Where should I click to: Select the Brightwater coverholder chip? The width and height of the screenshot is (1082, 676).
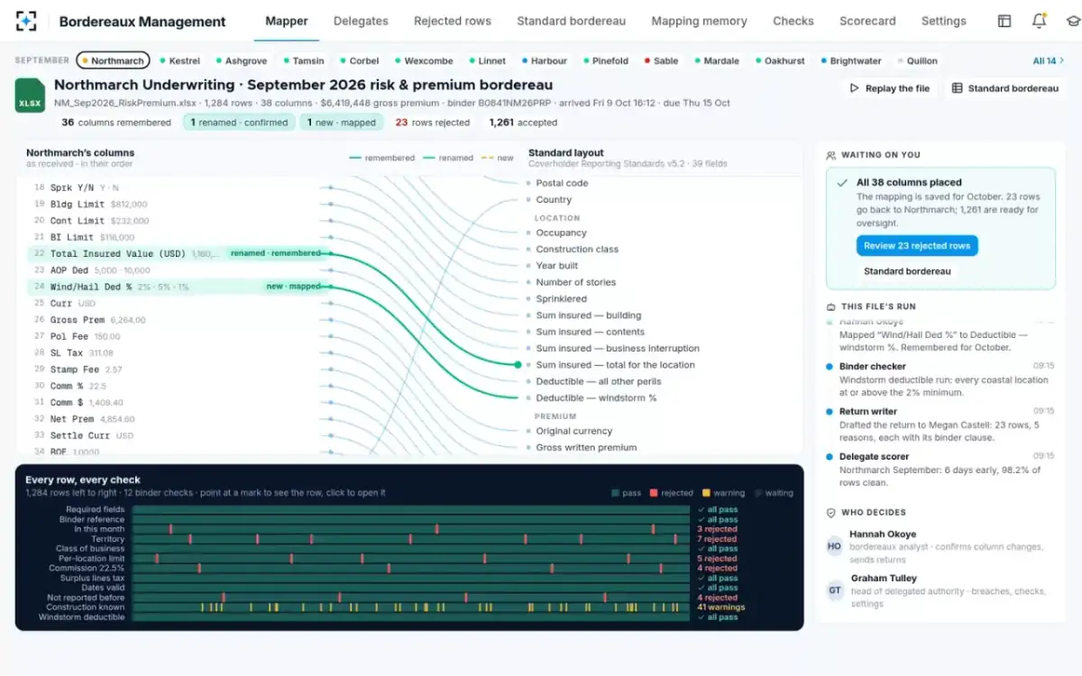(850, 60)
